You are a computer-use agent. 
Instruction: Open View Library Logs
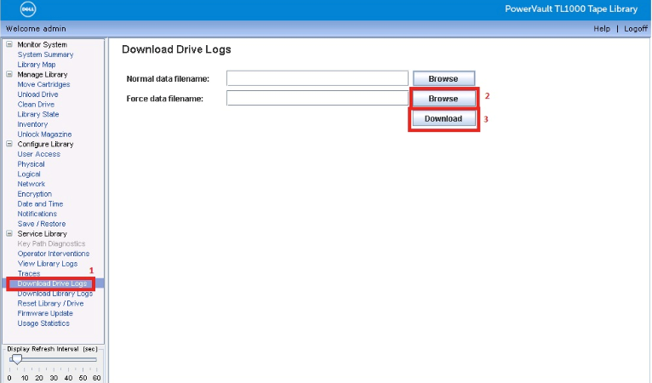pos(48,264)
